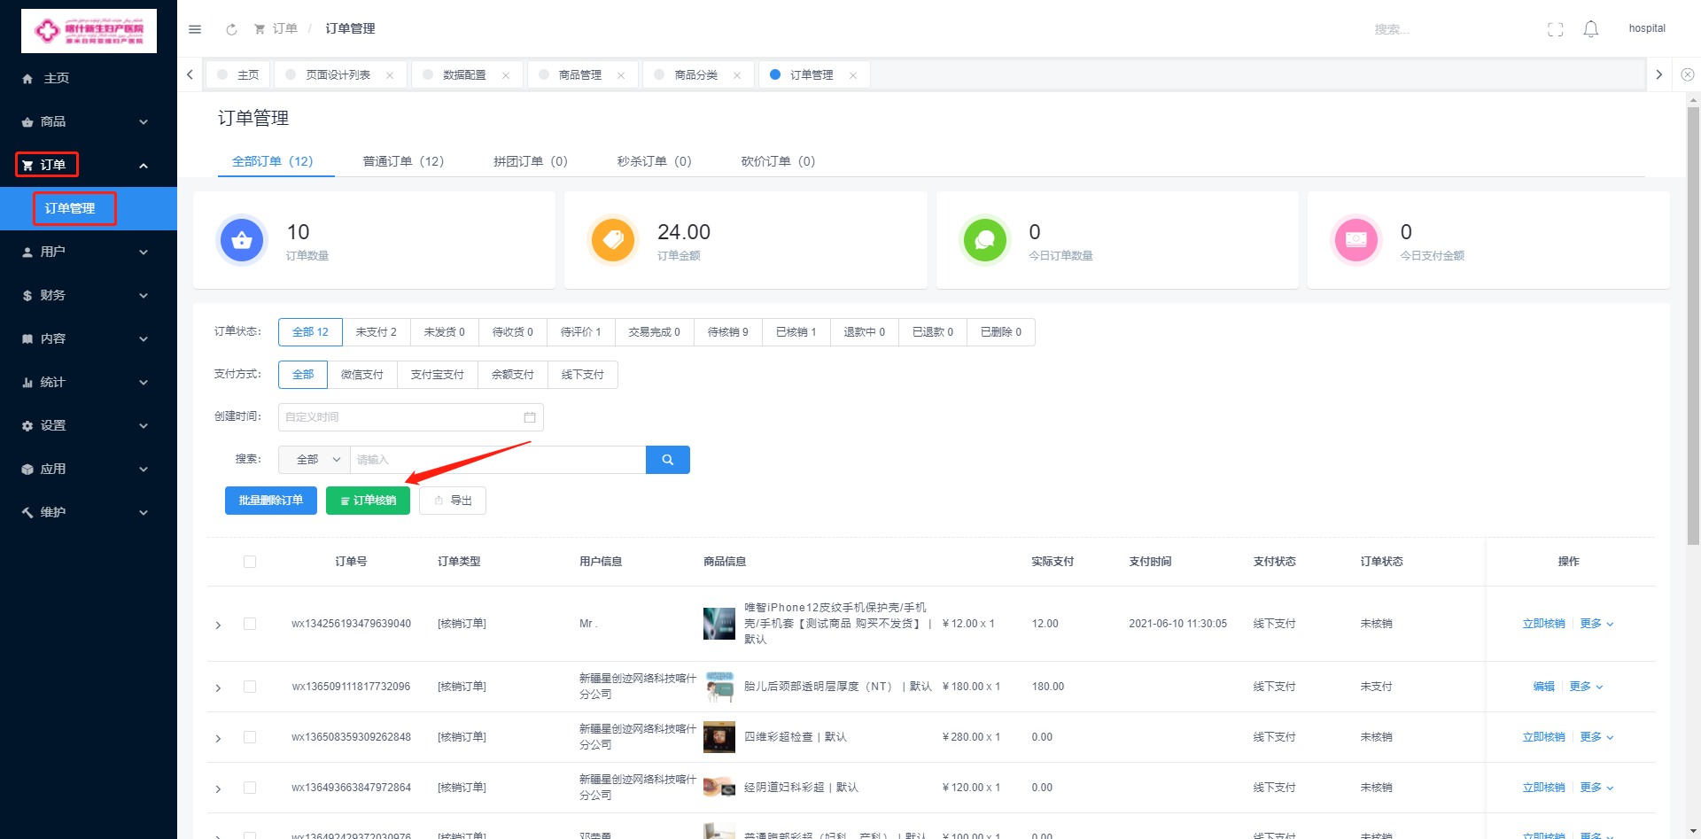Check the box for order wx136508359309262848
Screen dimensions: 1701x839
click(250, 737)
